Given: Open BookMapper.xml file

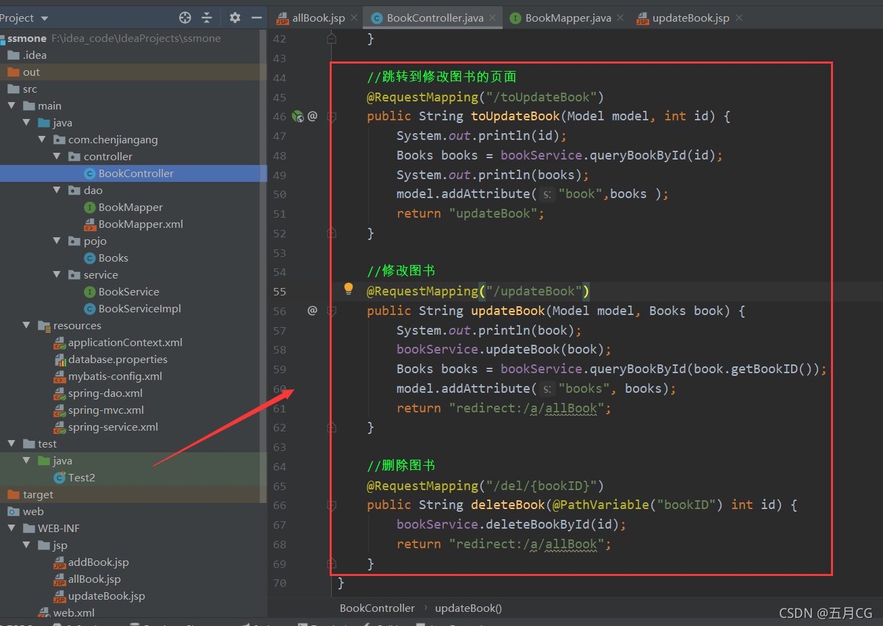Looking at the screenshot, I should click(141, 224).
